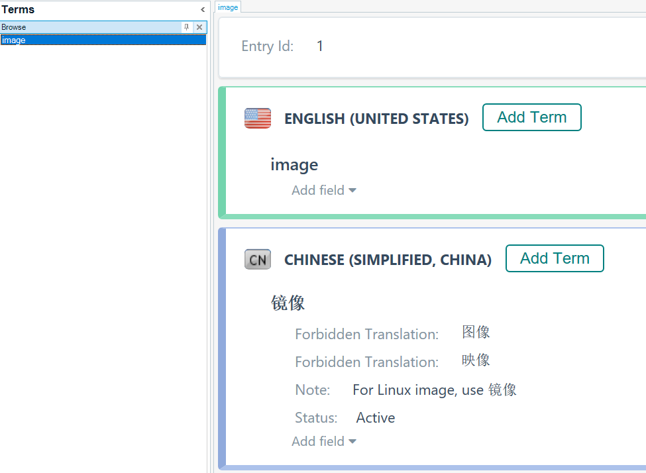Click the 'Status:' field label
The height and width of the screenshot is (473, 646).
coord(316,418)
